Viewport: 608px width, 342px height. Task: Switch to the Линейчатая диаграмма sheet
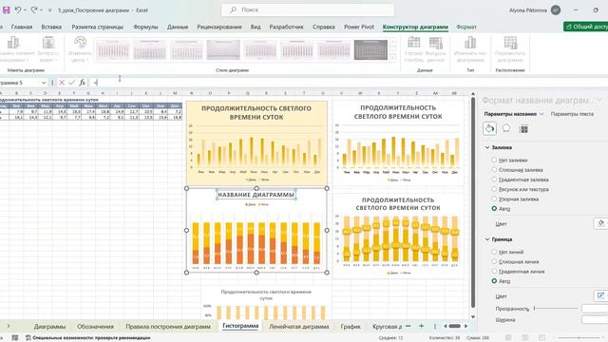click(x=299, y=327)
